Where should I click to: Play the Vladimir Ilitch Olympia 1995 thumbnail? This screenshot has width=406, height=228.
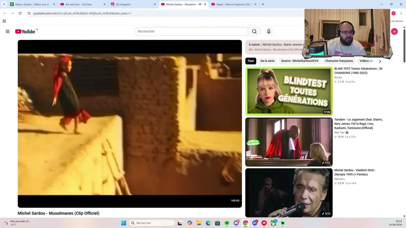point(289,193)
